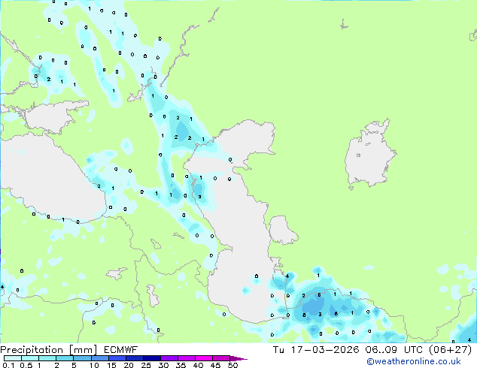
Task: Click the legend tick label '30'
Action: pos(163,365)
